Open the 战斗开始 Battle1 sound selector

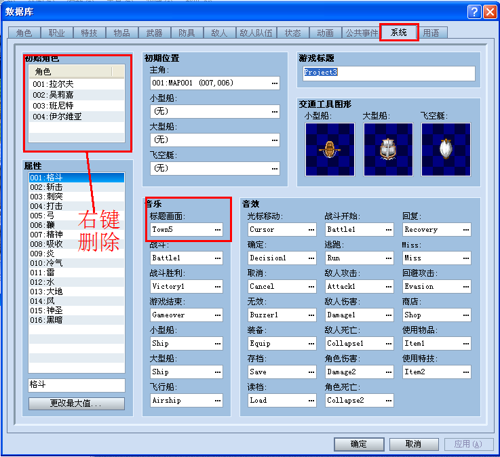coord(360,229)
